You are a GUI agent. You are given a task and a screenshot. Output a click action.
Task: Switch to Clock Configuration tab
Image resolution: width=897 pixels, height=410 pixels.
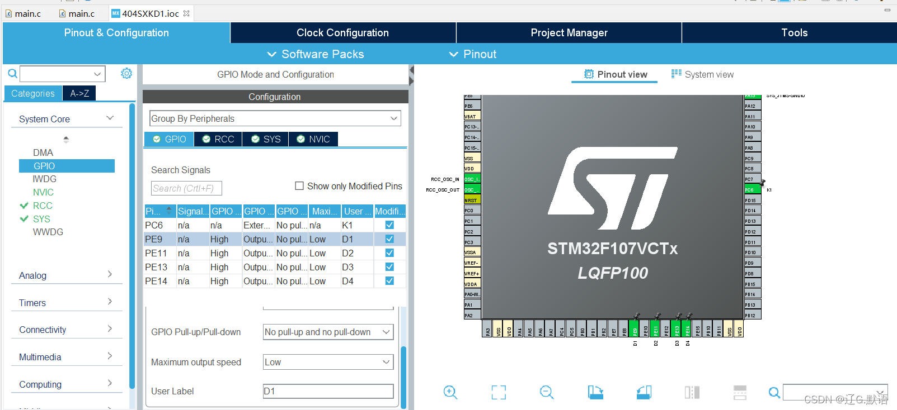[x=343, y=32]
